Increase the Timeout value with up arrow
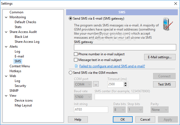180x125 pixels. tap(125, 83)
